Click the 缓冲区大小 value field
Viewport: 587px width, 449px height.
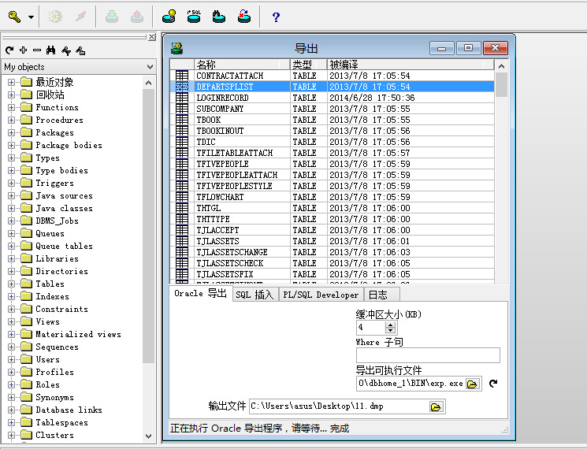(x=371, y=328)
